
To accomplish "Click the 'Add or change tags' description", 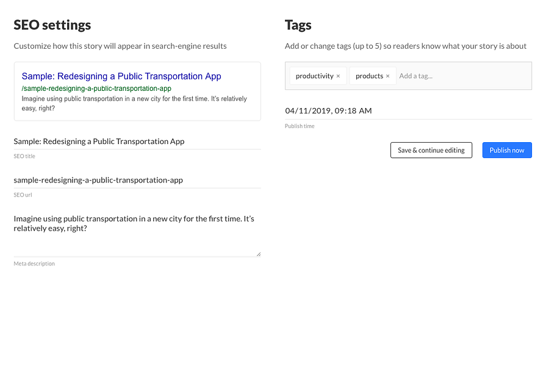I will tap(406, 46).
